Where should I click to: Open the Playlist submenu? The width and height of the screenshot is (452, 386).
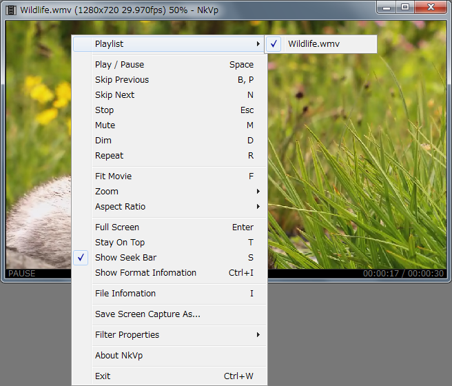click(x=169, y=44)
